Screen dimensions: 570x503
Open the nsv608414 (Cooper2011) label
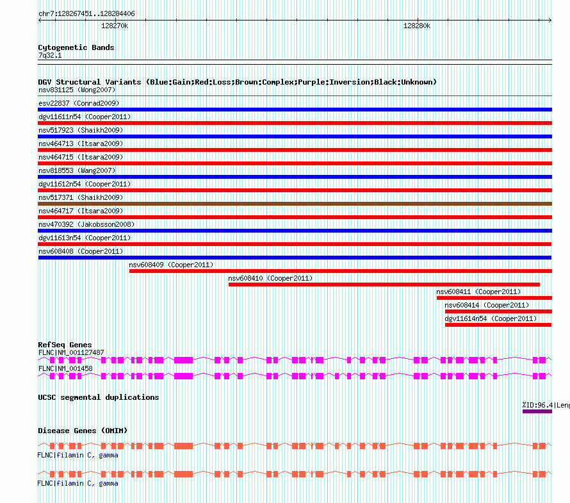point(487,305)
